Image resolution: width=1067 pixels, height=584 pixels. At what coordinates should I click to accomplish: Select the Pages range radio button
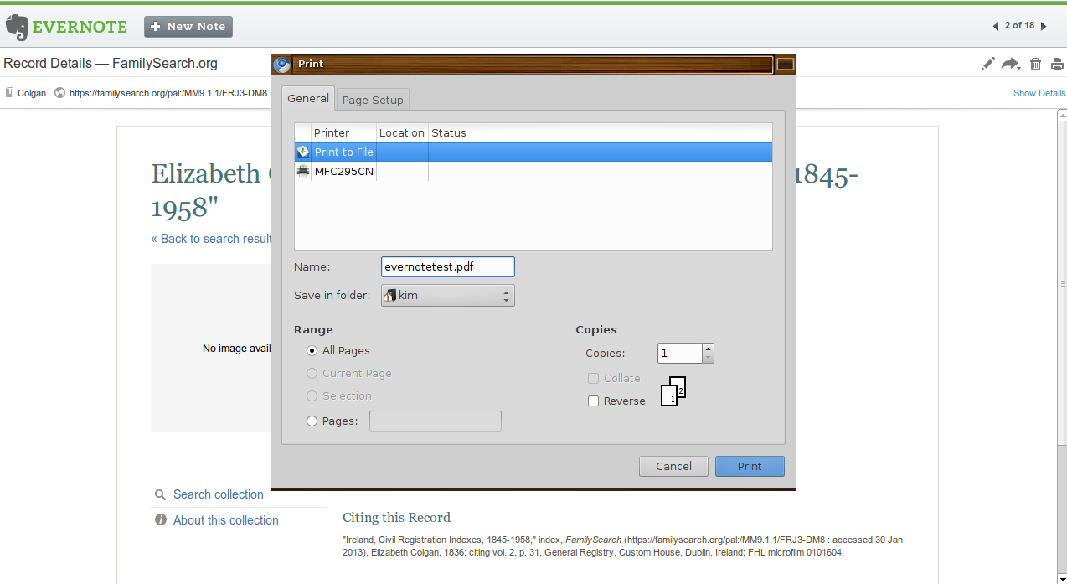pos(312,421)
